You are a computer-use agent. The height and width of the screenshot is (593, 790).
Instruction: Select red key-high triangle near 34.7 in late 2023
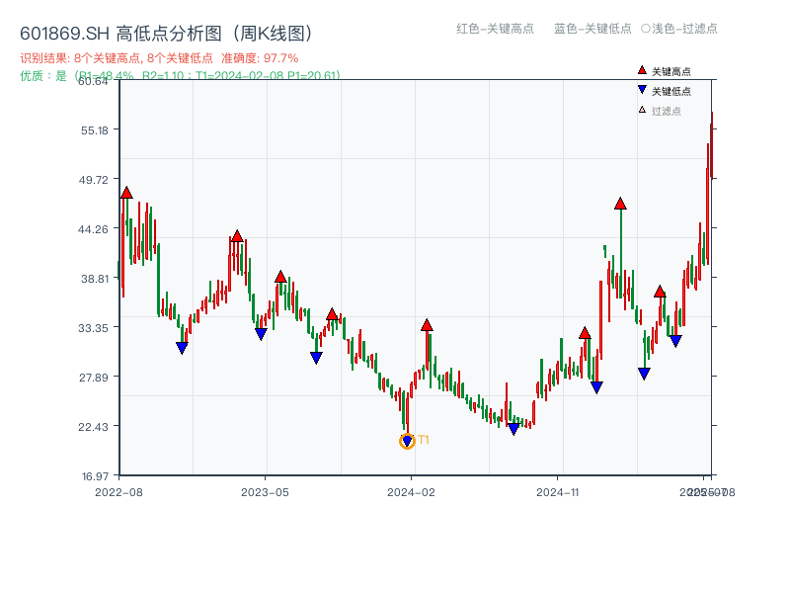click(332, 314)
